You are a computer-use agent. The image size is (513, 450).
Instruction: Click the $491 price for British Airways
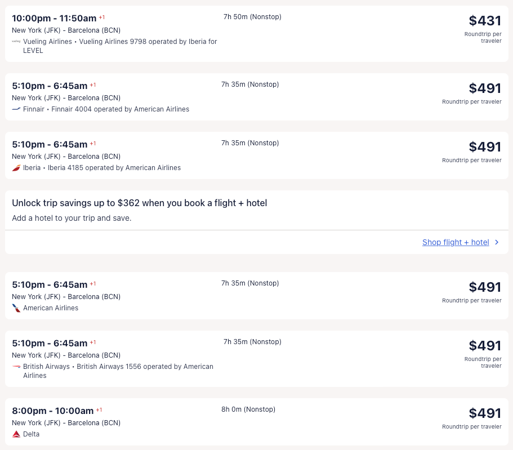484,346
